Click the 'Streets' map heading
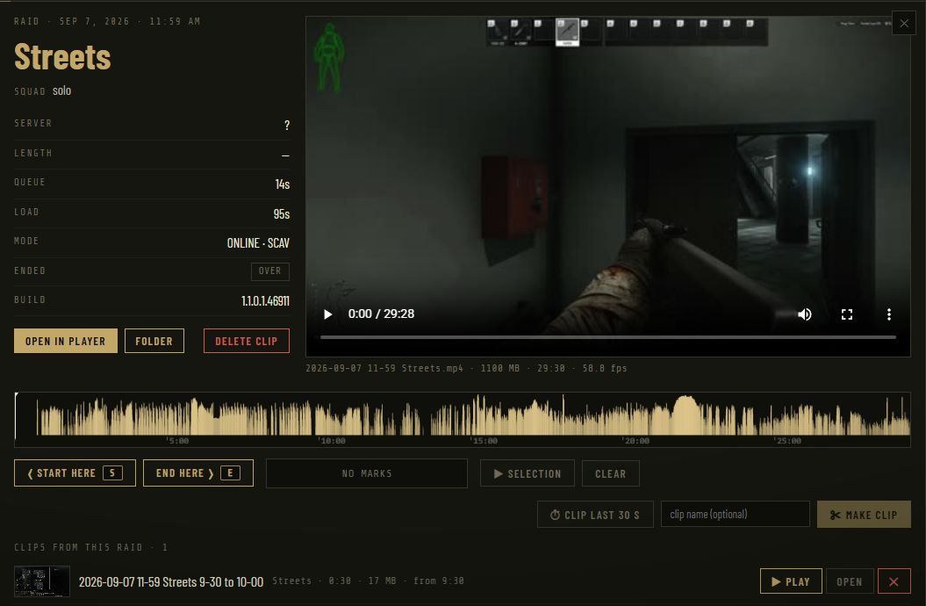 [62, 57]
